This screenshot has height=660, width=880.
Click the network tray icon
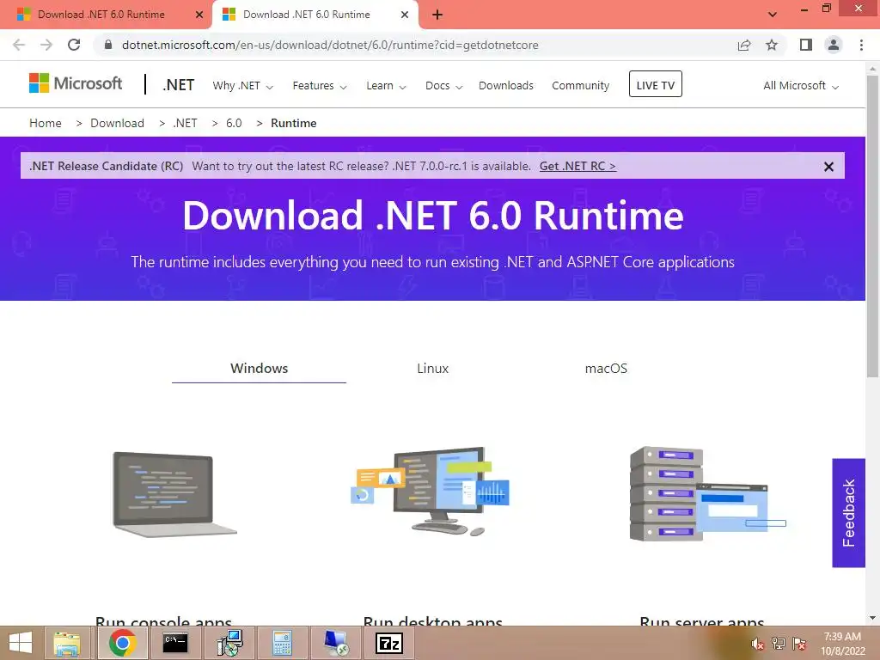coord(778,644)
